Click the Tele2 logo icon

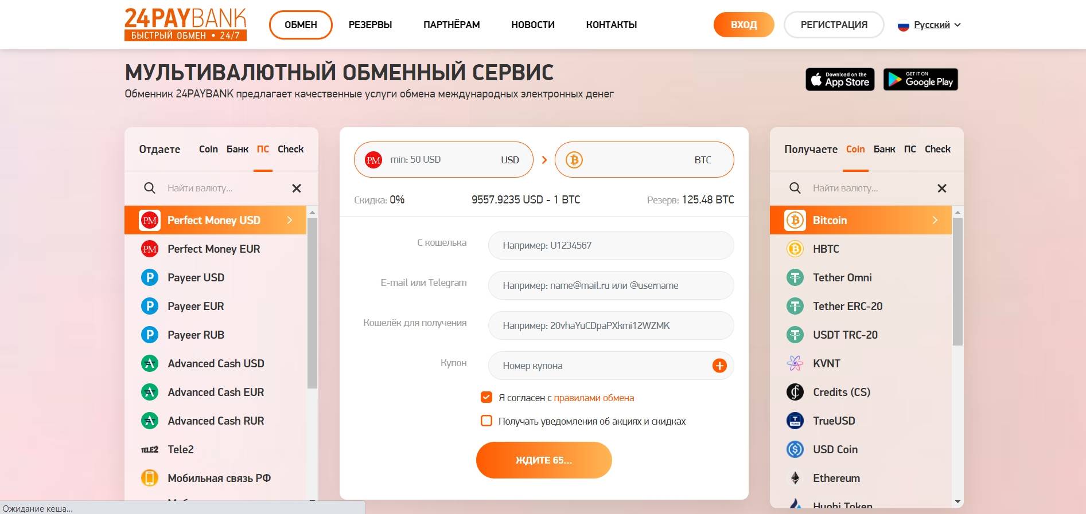tap(150, 450)
